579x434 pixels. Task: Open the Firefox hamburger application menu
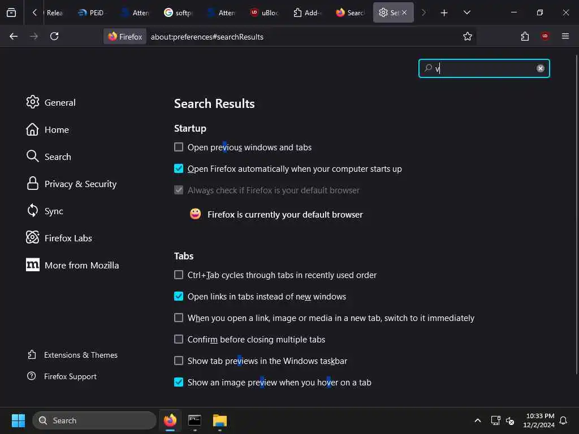point(565,36)
